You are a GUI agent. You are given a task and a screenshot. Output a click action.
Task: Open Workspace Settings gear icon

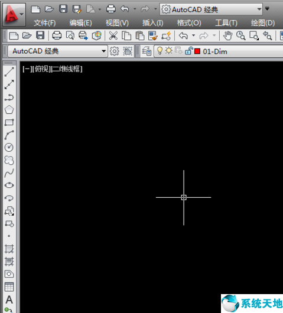click(x=115, y=51)
